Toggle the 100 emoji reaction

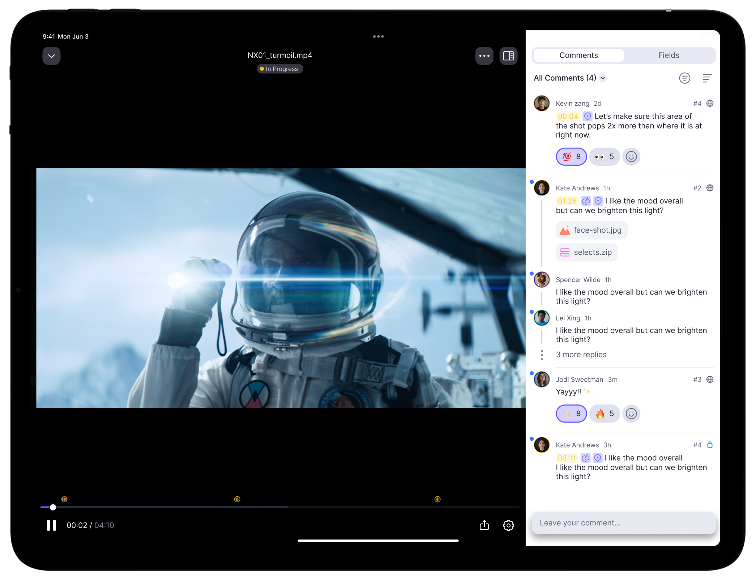pyautogui.click(x=571, y=157)
